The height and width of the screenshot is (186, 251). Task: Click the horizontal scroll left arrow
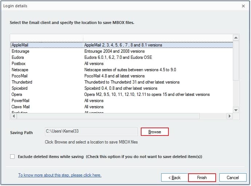pyautogui.click(x=14, y=116)
